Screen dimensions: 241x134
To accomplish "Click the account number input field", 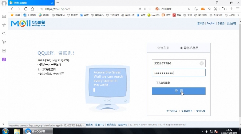I will tap(179, 63).
